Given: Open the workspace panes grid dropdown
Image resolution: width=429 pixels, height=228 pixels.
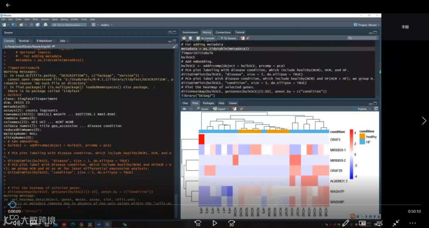Looking at the screenshot, I should [95, 25].
